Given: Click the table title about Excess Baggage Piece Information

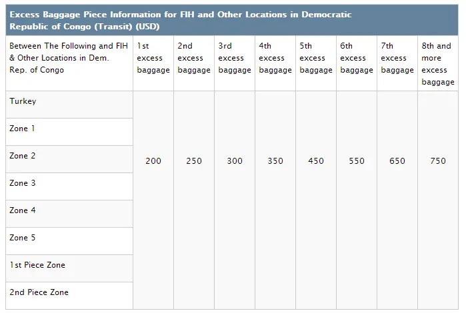Looking at the screenshot, I should click(x=180, y=20).
